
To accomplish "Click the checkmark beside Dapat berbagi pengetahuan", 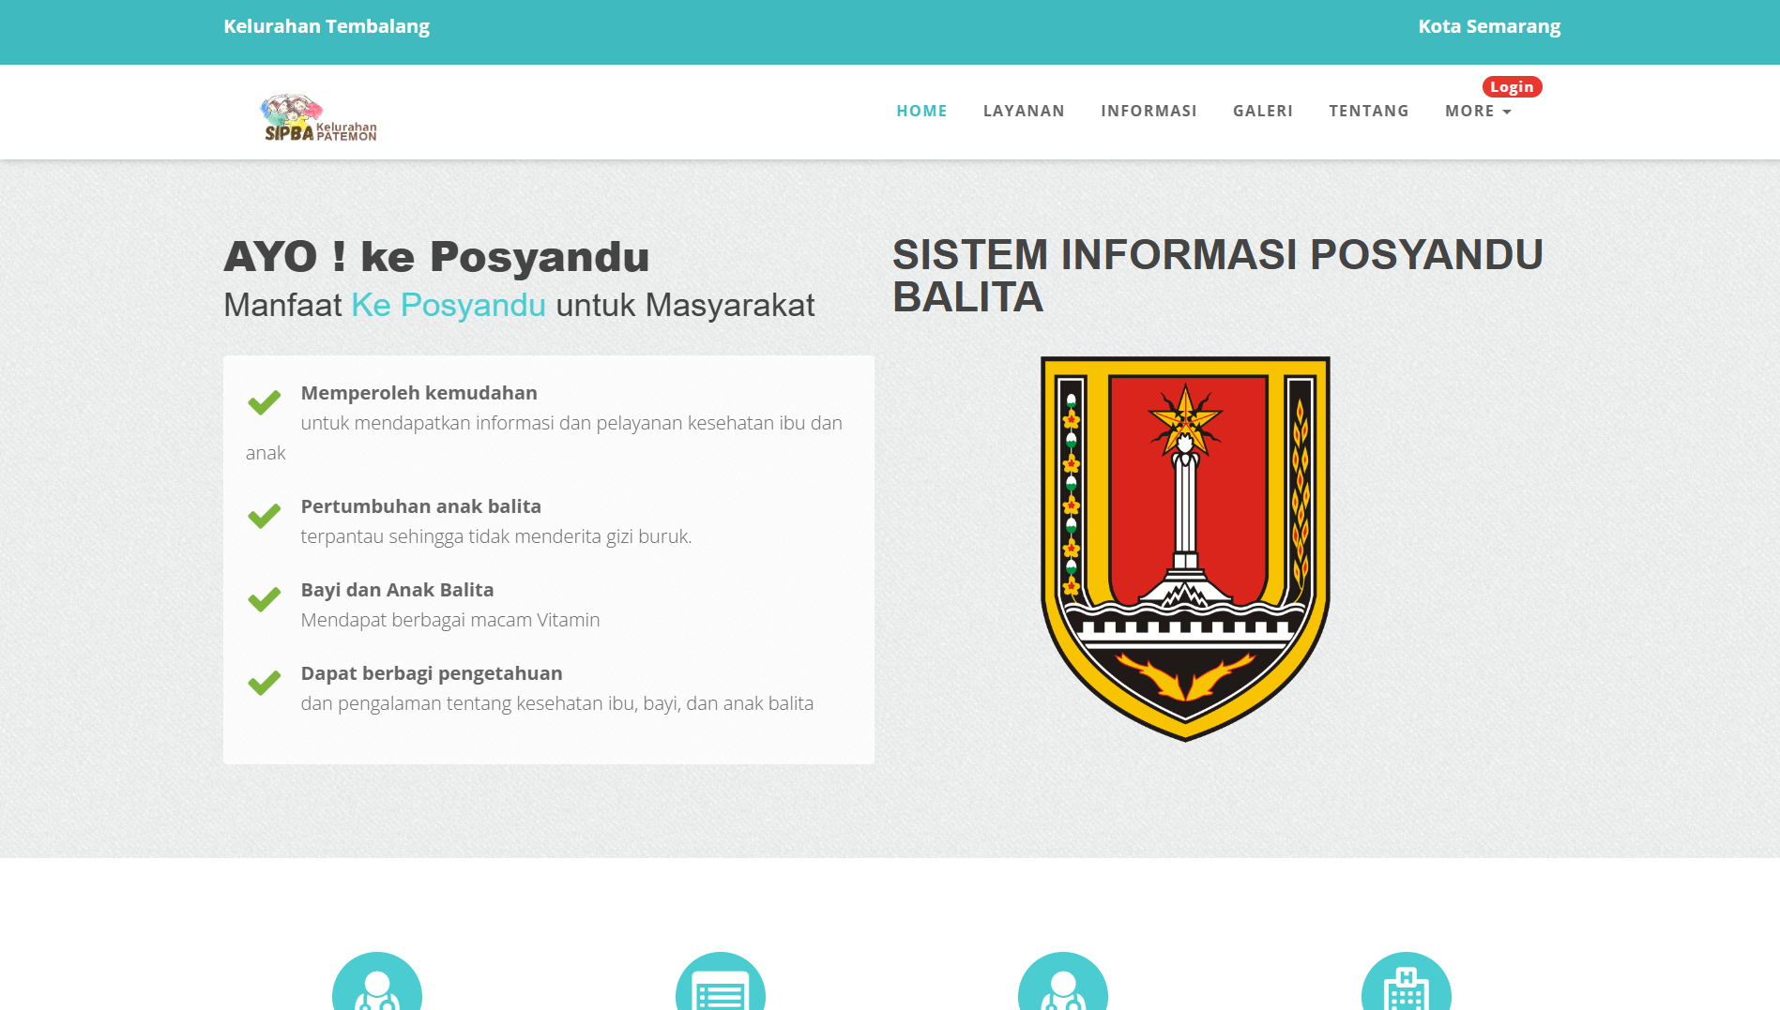I will pyautogui.click(x=265, y=683).
